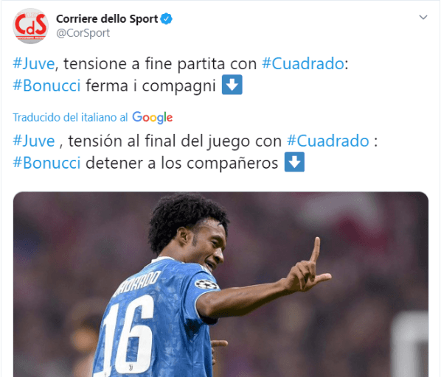Image resolution: width=441 pixels, height=377 pixels.
Task: Click the Italian tweet text 'tensione a fine partita'
Action: point(145,64)
